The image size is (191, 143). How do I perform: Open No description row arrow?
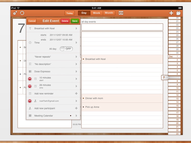tap(76, 64)
